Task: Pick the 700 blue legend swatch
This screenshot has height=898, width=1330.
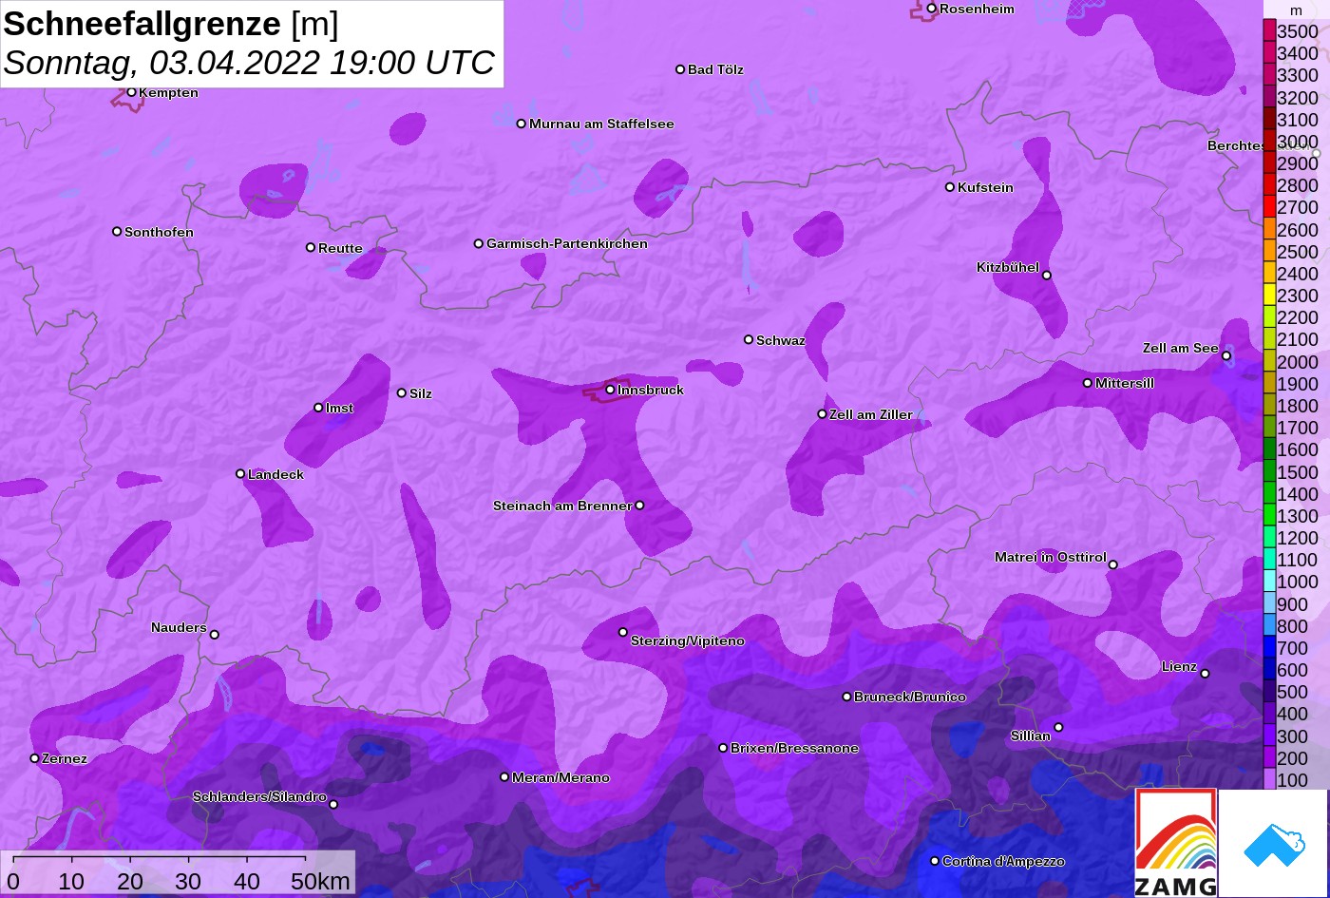Action: click(1269, 648)
